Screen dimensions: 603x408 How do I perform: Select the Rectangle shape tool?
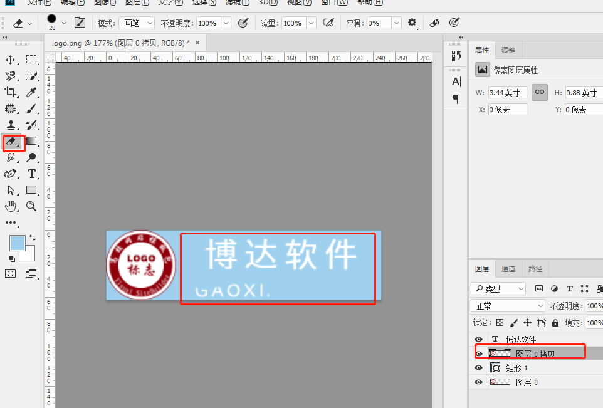31,189
